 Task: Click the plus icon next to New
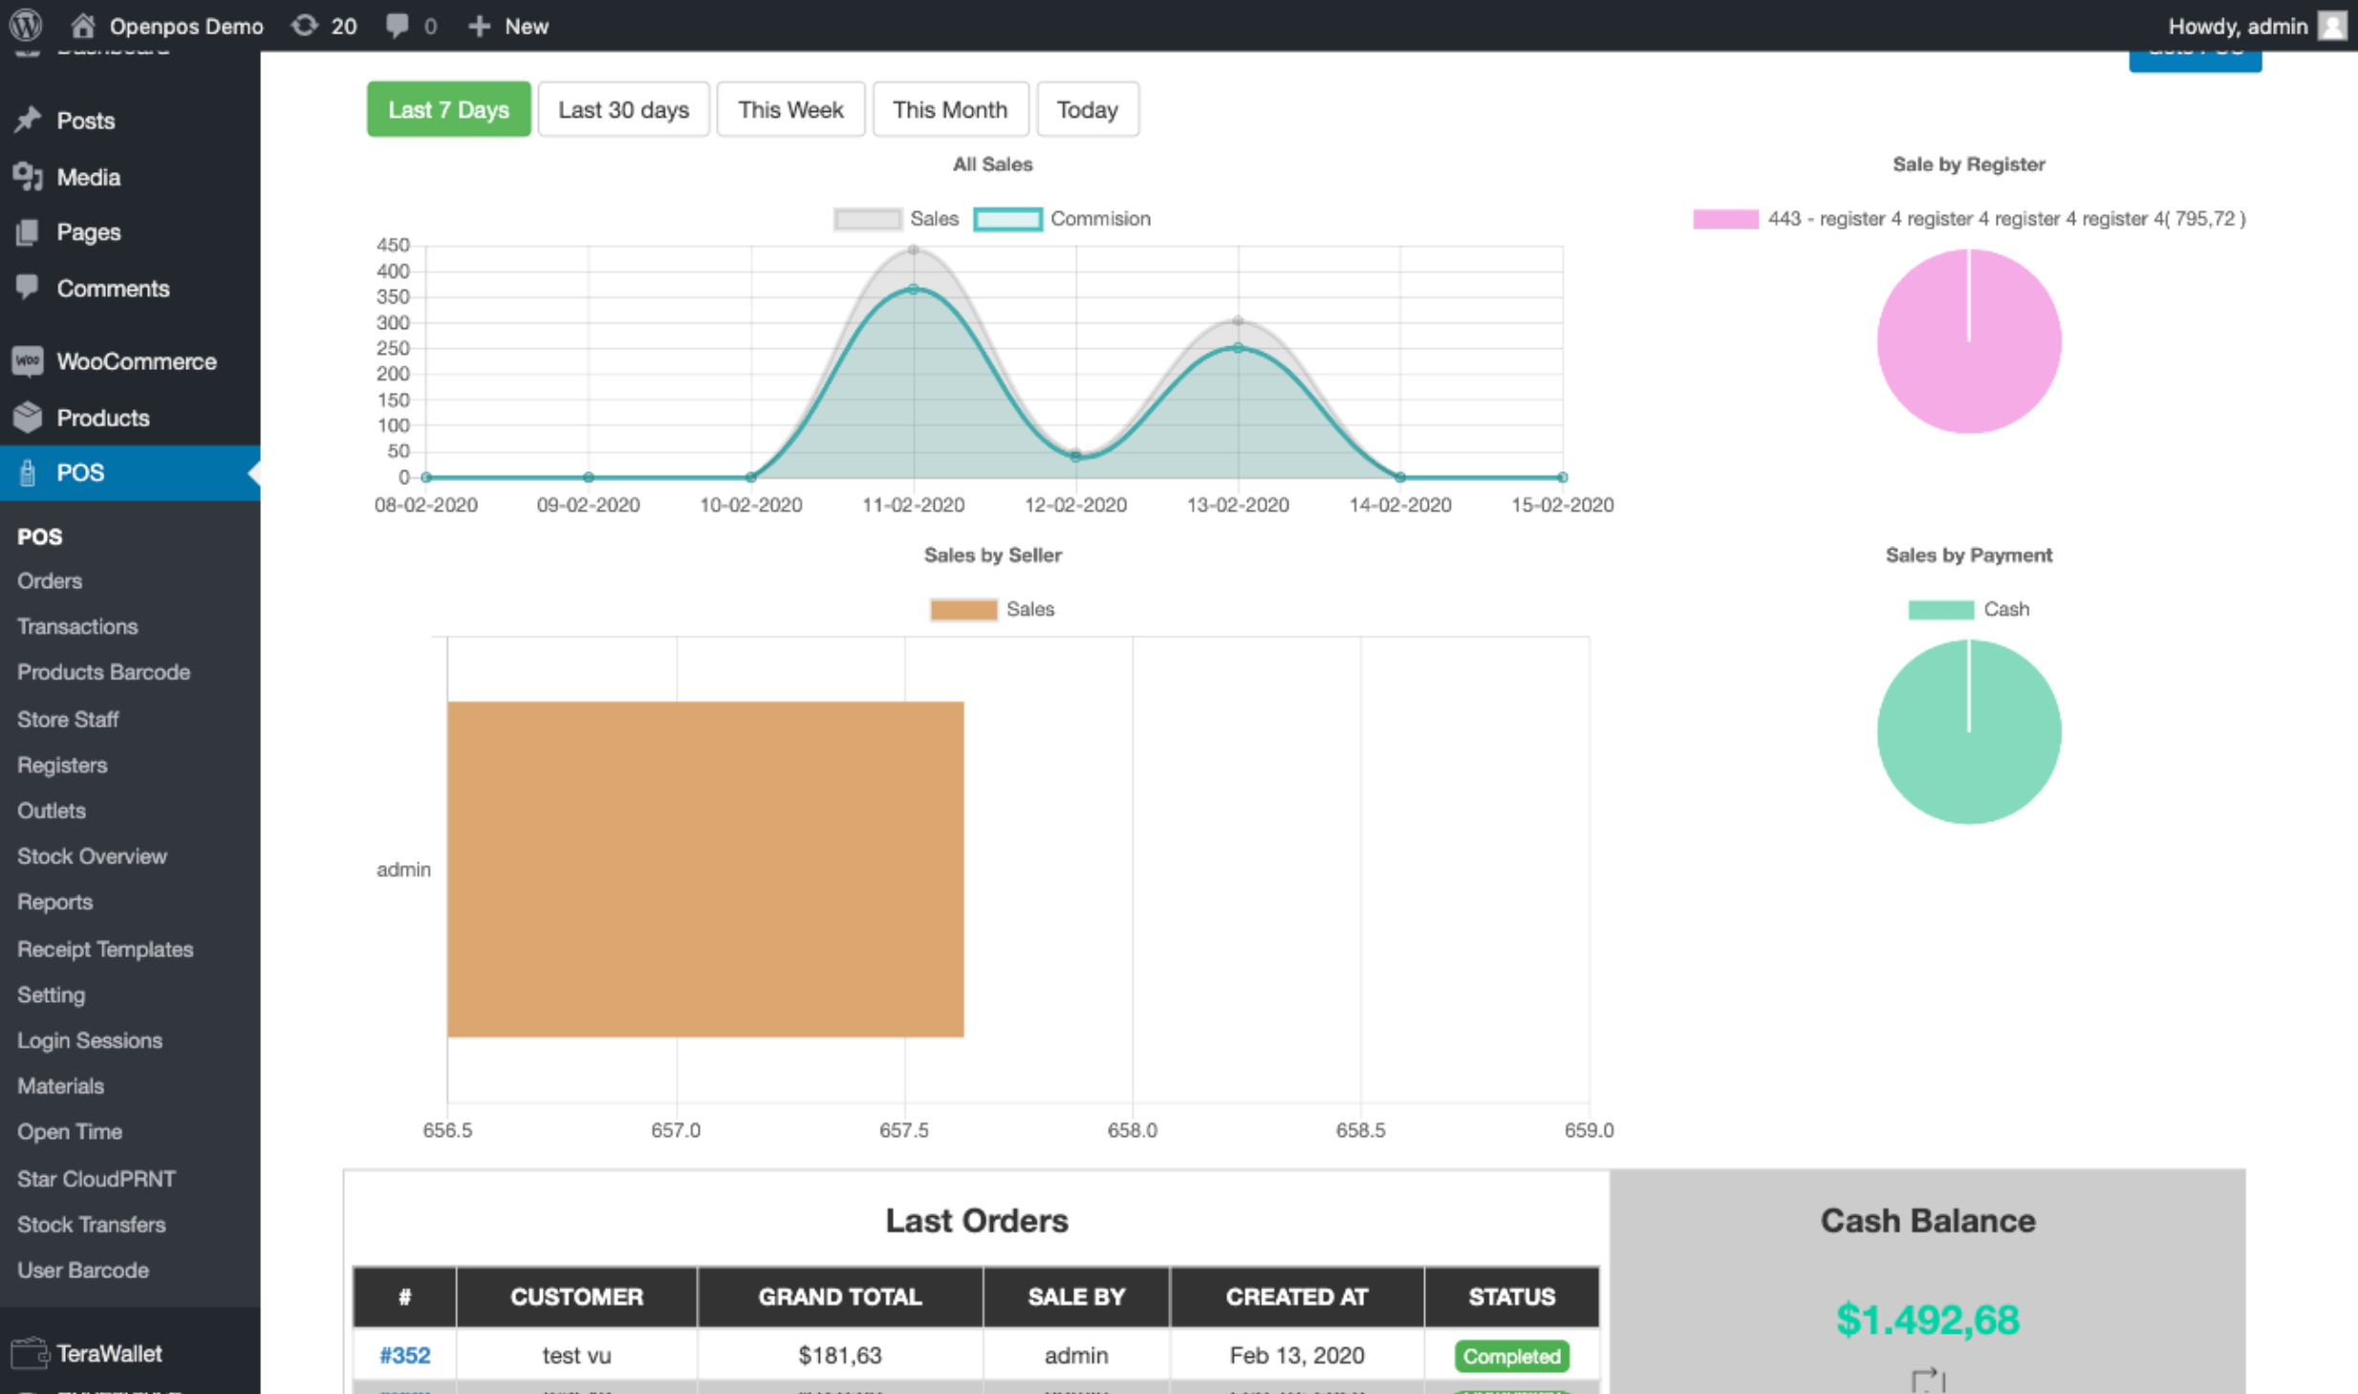[479, 26]
